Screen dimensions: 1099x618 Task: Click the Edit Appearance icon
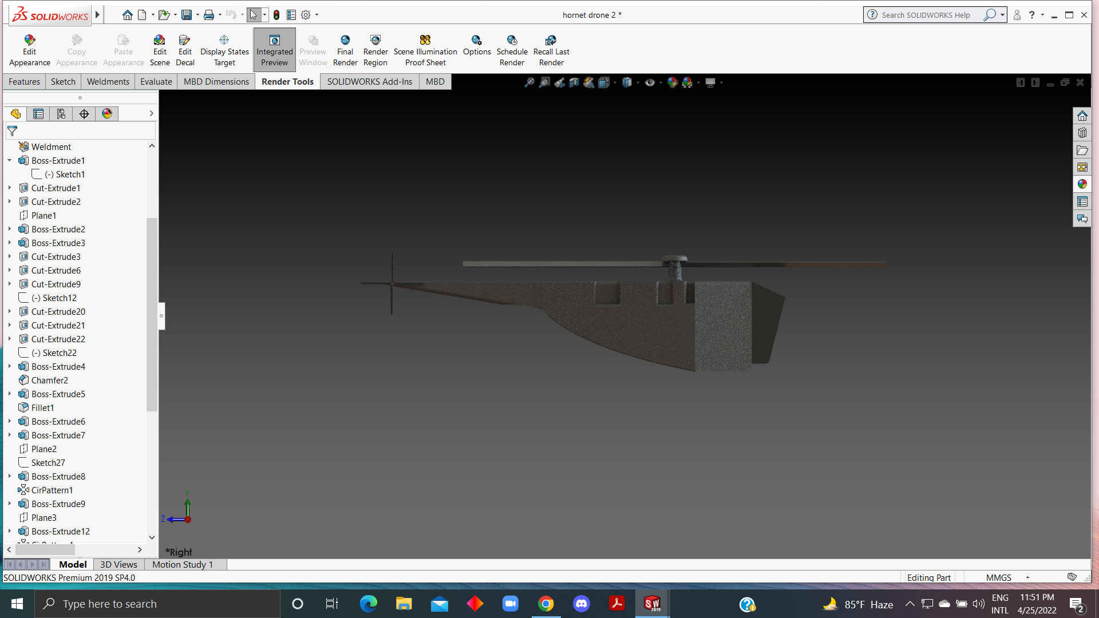(x=29, y=40)
